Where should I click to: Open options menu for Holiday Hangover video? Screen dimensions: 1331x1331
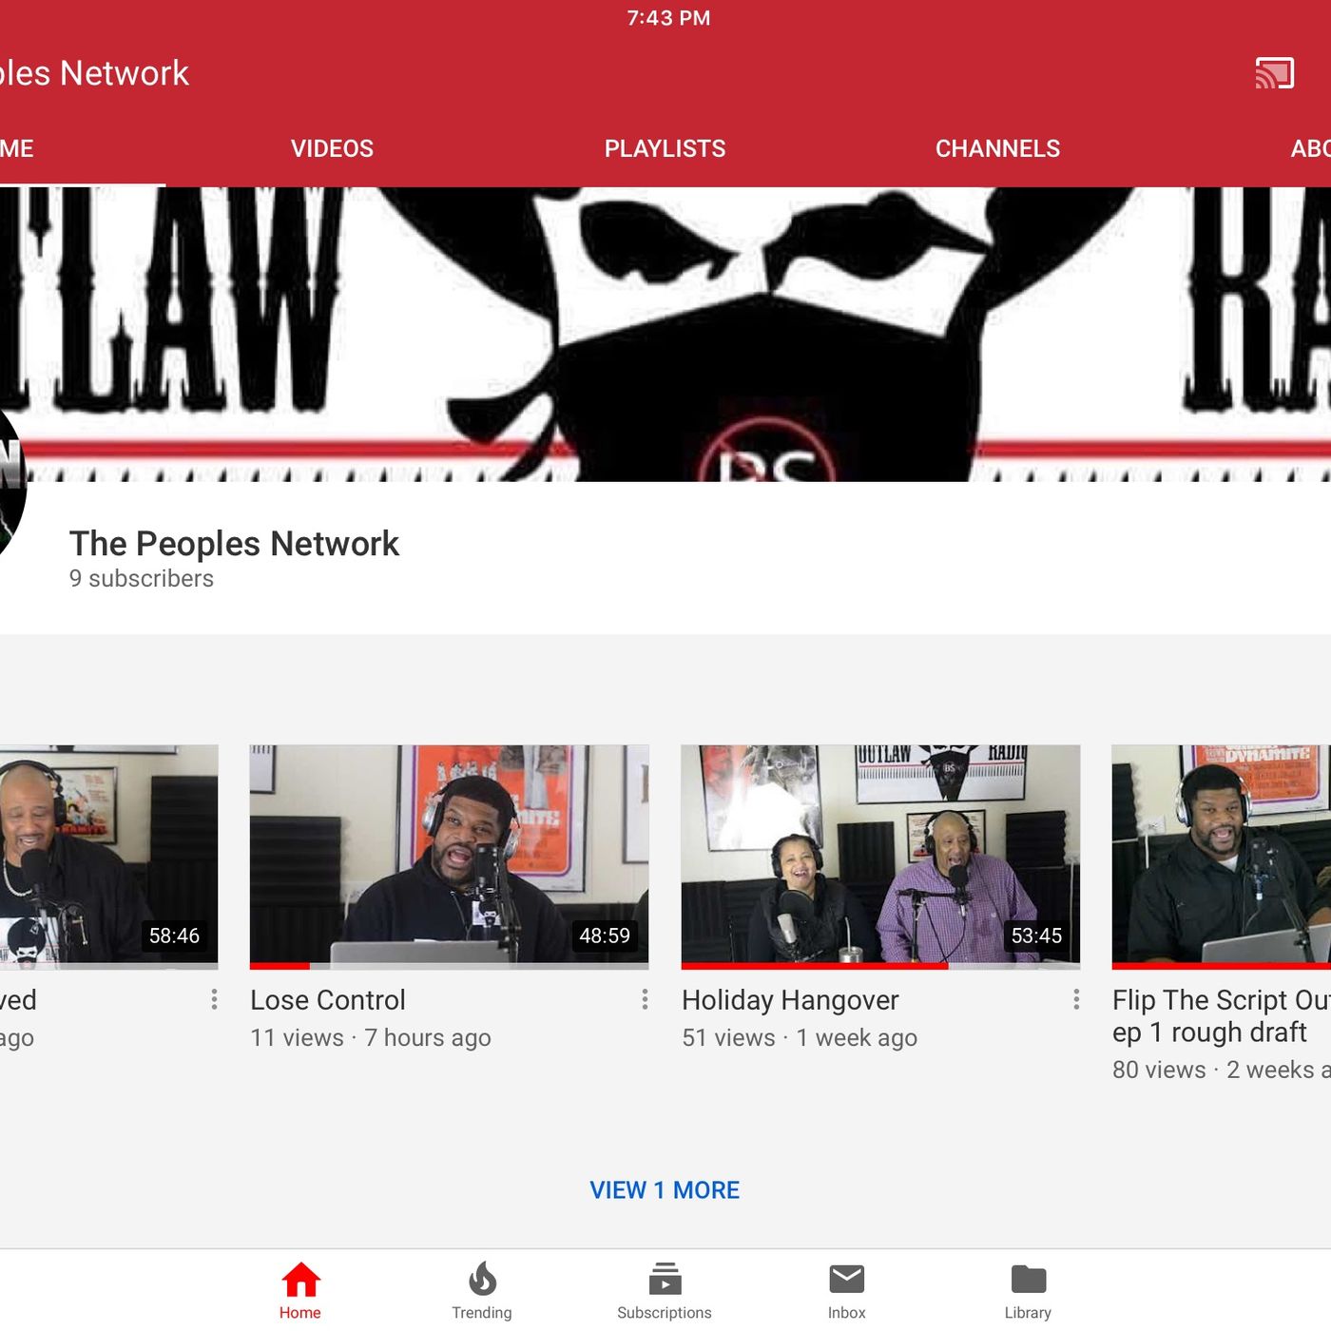click(1076, 999)
